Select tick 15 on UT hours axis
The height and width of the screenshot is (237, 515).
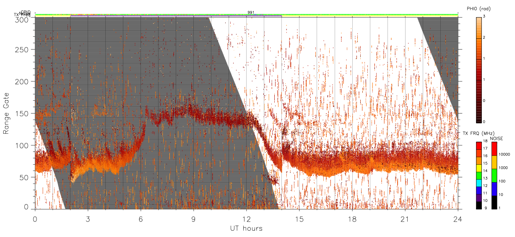pyautogui.click(x=299, y=219)
